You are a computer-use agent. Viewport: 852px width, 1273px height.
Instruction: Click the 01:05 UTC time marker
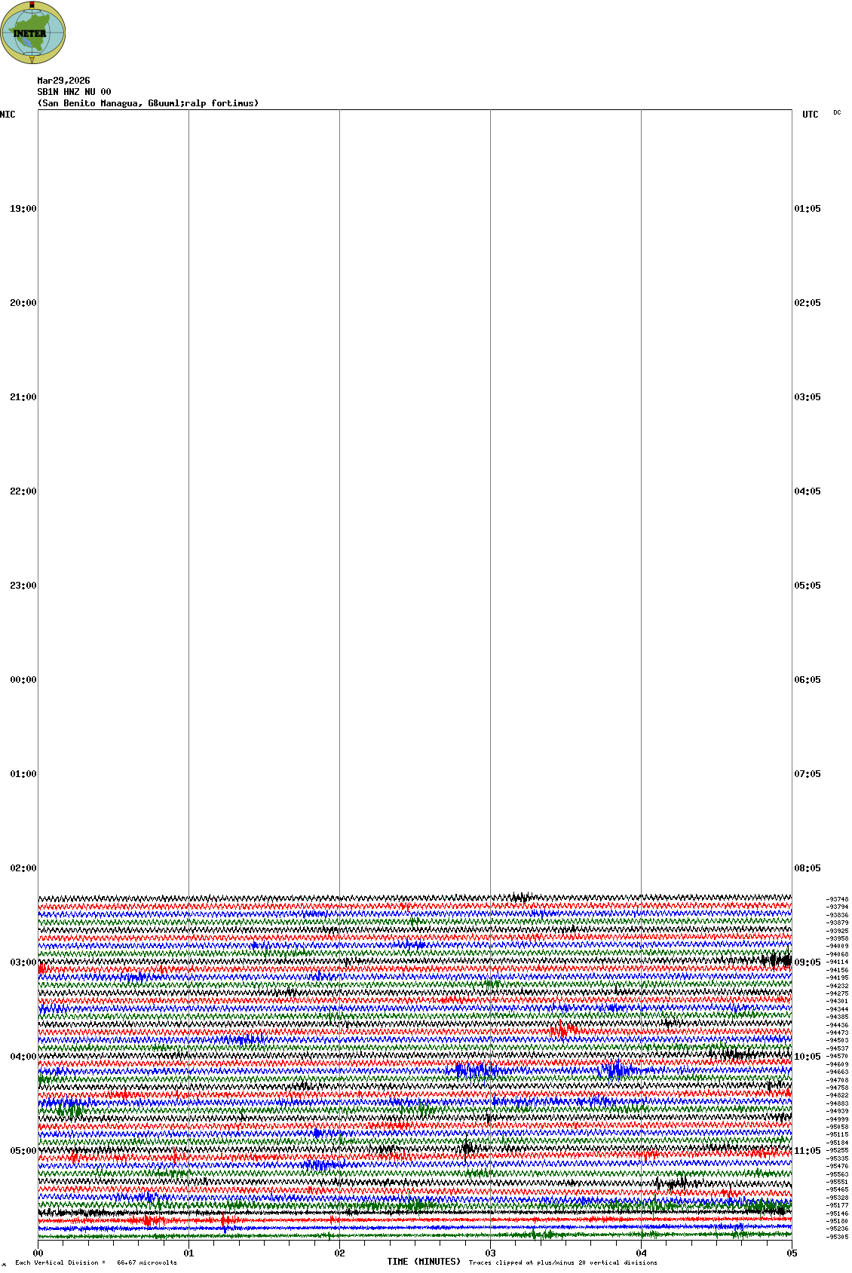tap(807, 209)
